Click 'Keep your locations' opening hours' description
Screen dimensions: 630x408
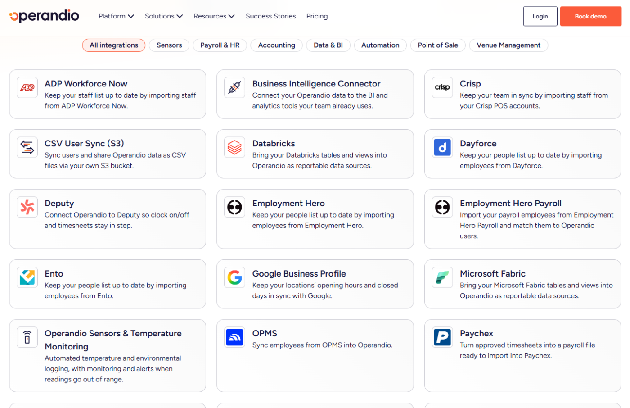point(325,290)
